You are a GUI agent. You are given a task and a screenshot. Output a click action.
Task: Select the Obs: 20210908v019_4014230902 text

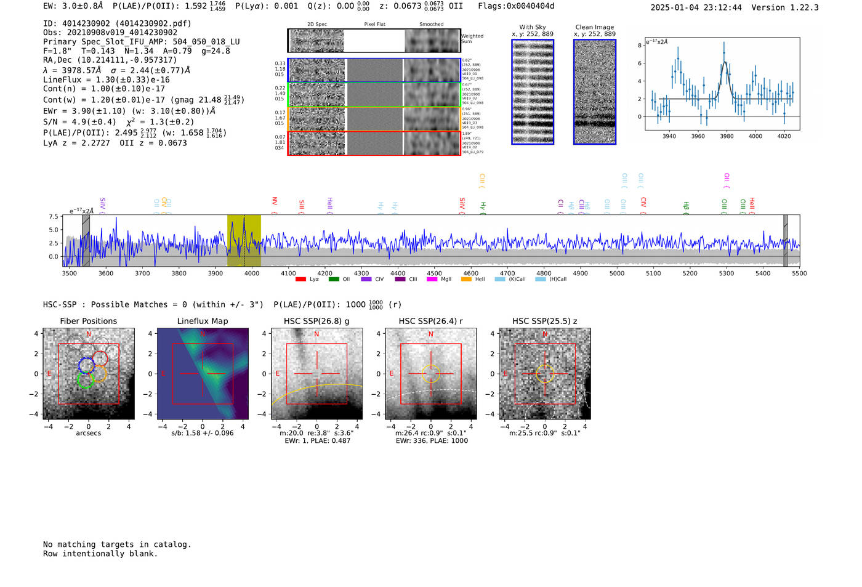click(x=110, y=33)
